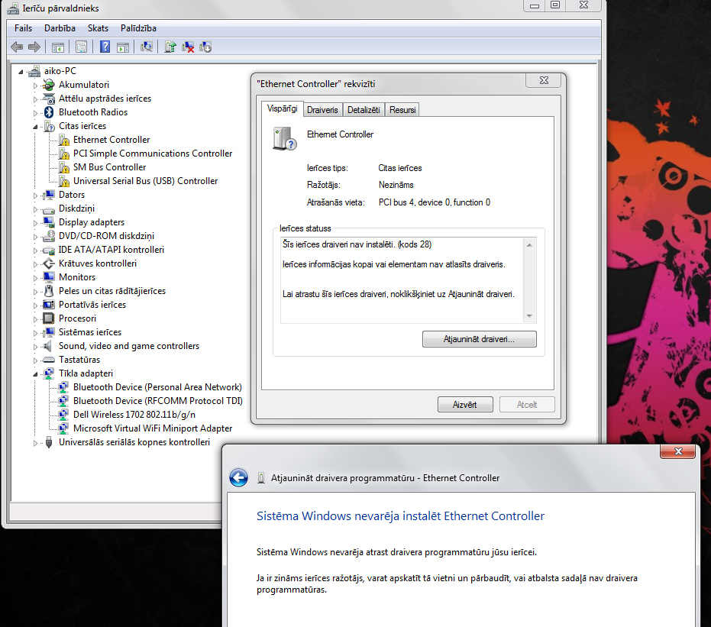The image size is (711, 627).
Task: Open the Fails menu
Action: click(23, 28)
